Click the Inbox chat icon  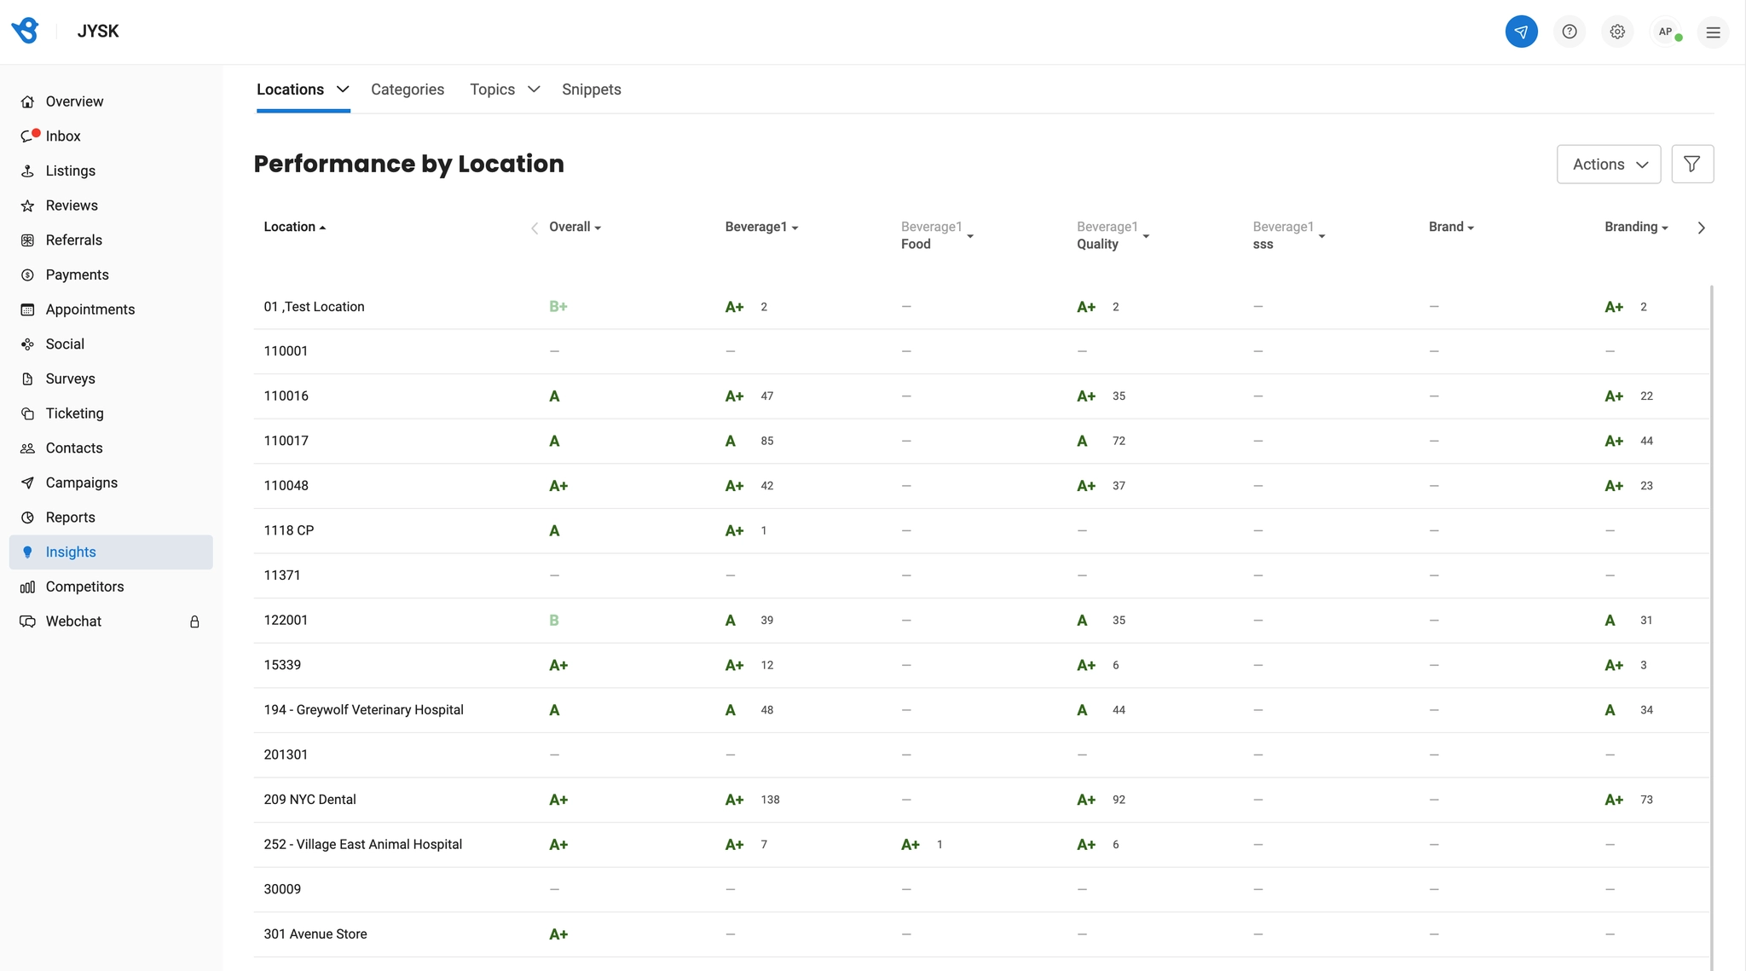28,136
